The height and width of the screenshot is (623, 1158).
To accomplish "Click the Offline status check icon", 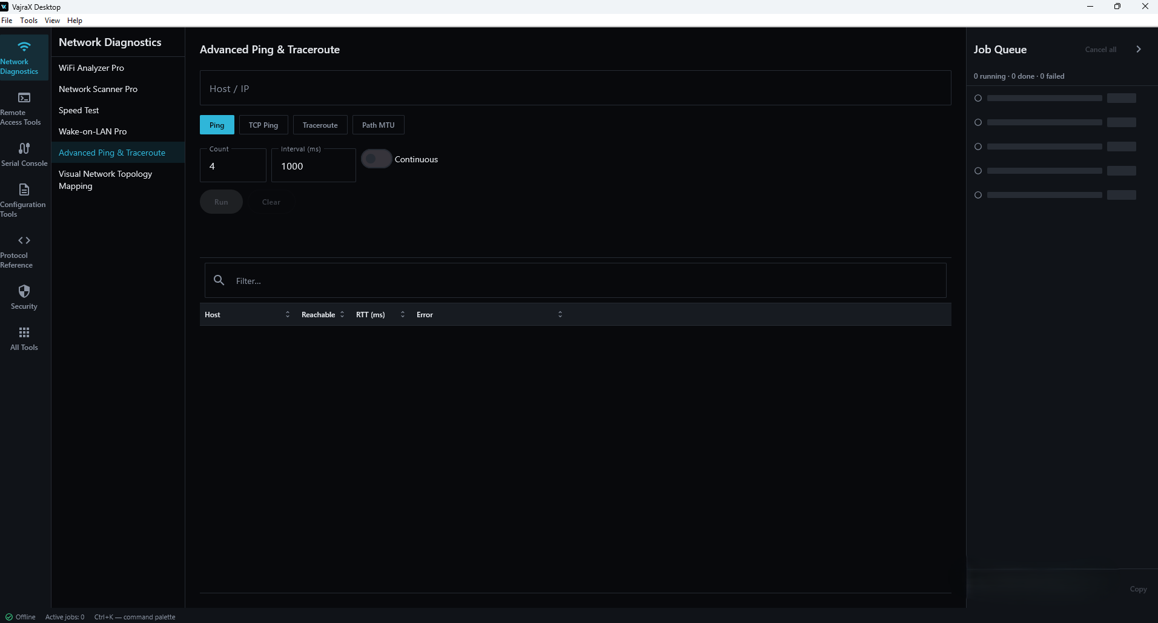I will tap(9, 617).
